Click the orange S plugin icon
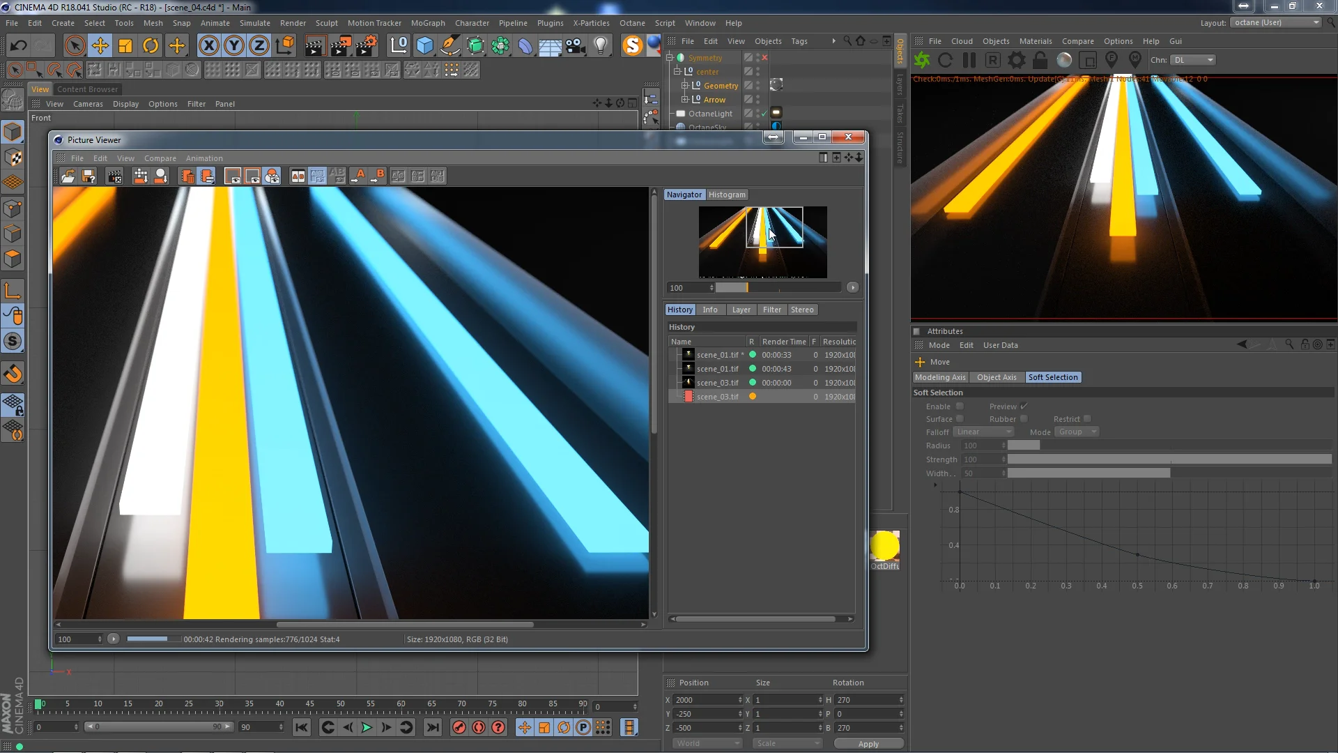Viewport: 1338px width, 753px height. coord(632,46)
